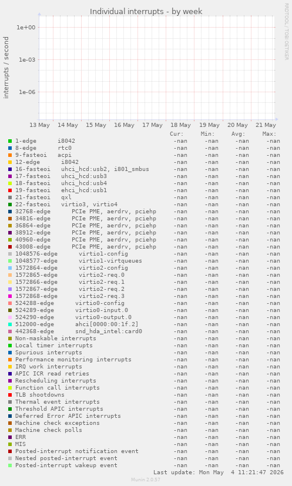Click the graph title Individual interrupts - by week
Screen dimensions: 292x486
[x=146, y=12]
